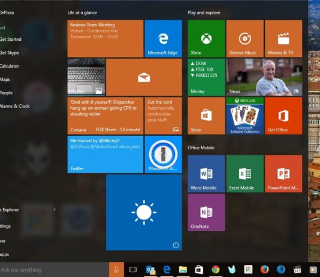Click the Ask me anything search box
This screenshot has width=320, height=277.
(55, 270)
